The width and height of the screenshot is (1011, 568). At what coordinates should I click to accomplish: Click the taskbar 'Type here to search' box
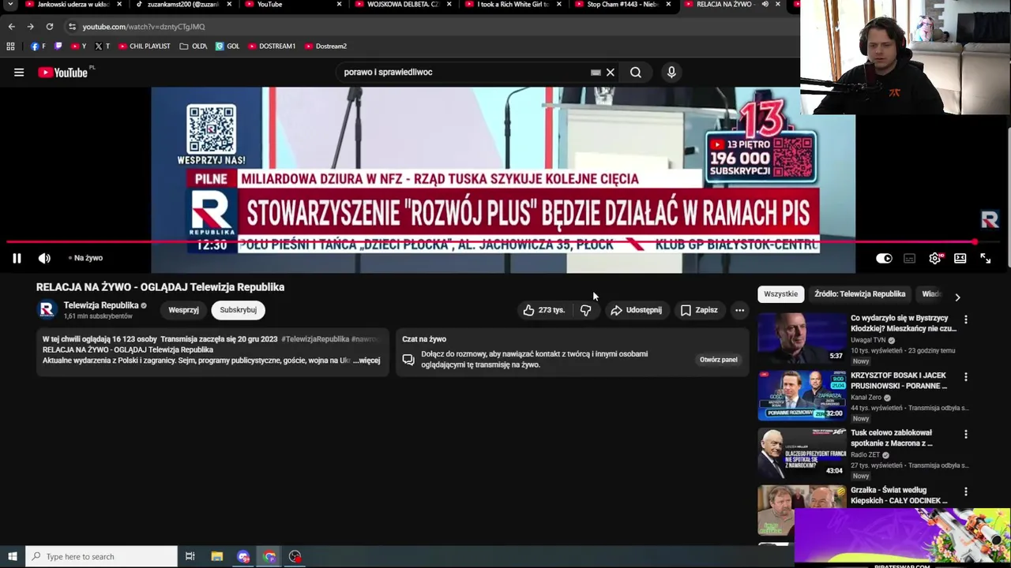tap(101, 557)
